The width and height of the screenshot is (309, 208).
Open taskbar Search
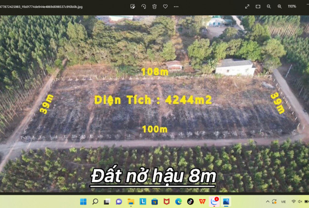pos(95,202)
